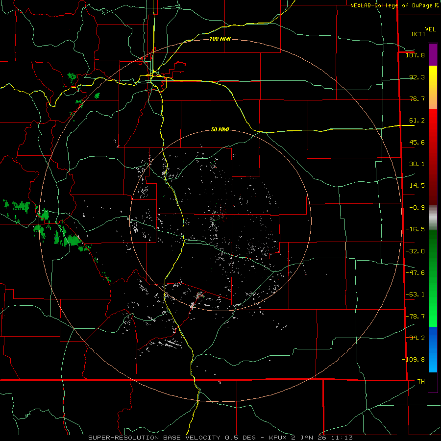Viewport: 441px width, 441px height.
Task: Select the -109.8 legend value
Action: point(413,360)
